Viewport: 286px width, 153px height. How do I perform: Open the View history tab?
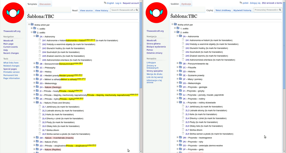point(102,11)
